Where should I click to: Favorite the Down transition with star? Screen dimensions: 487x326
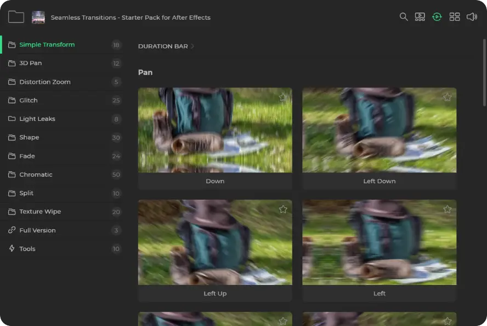click(282, 97)
